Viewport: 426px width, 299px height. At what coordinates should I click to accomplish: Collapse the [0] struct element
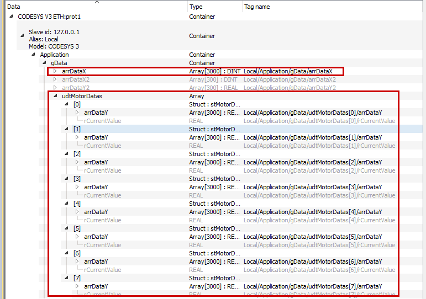pyautogui.click(x=67, y=104)
